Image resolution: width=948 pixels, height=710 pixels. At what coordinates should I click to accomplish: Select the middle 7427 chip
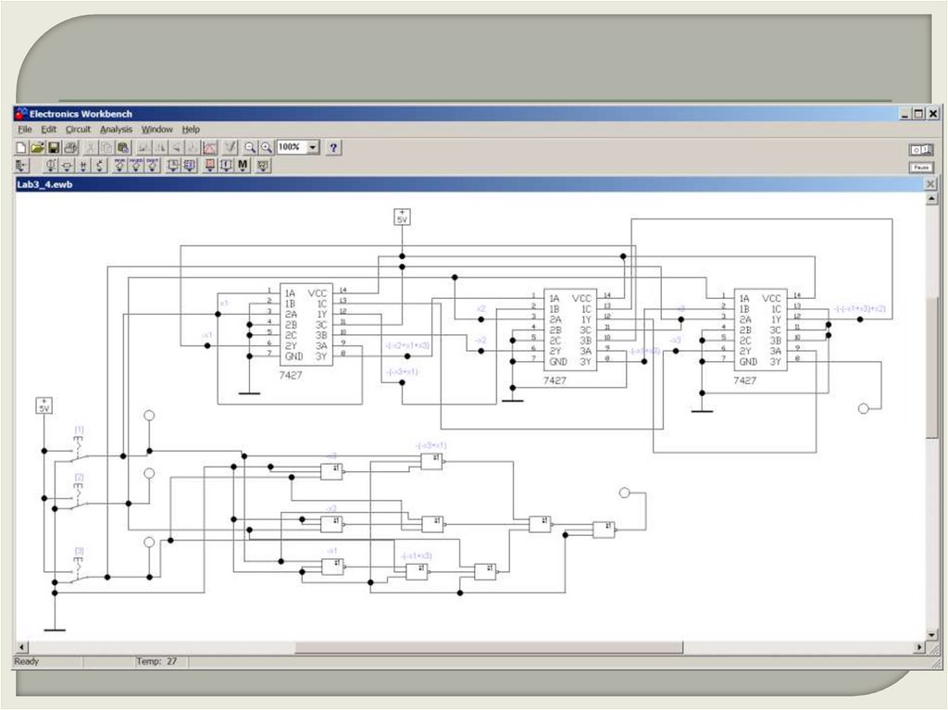[569, 330]
